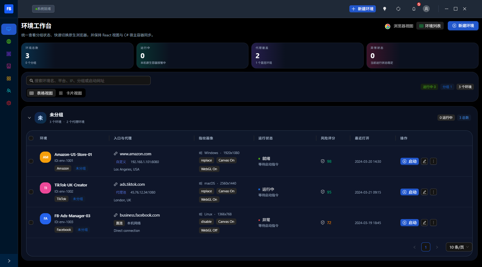Click the 系统就绪 status chip
Viewport: 482px width, 267px height.
coord(43,9)
